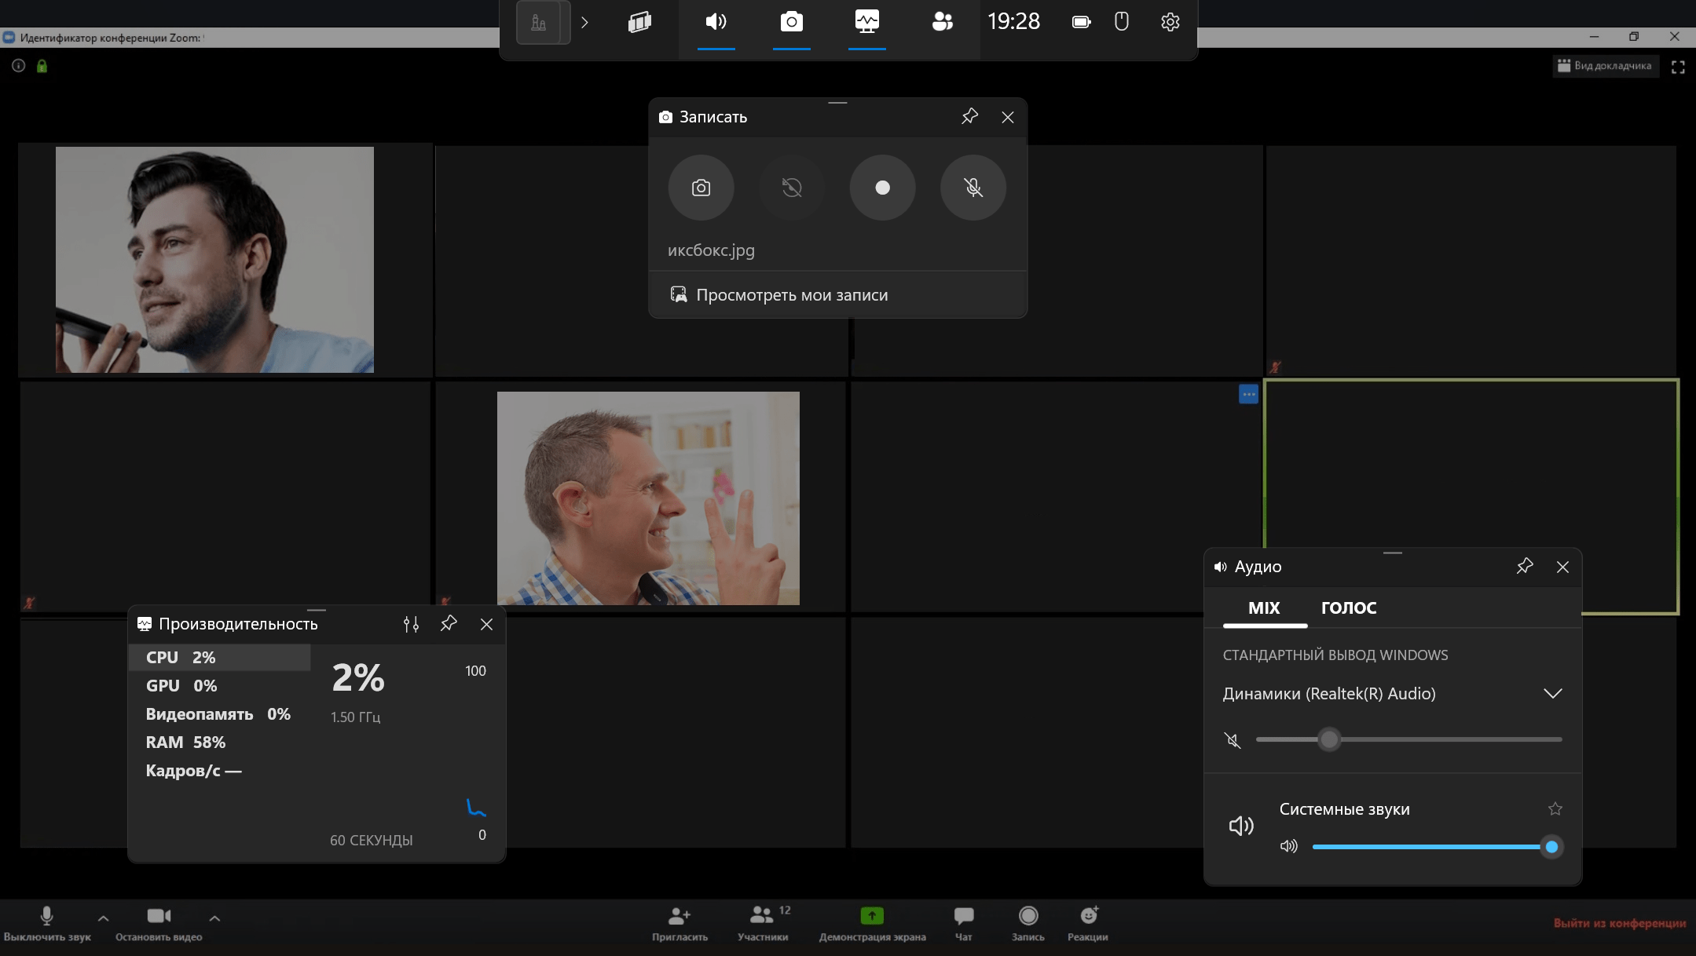Pin the Audio widget

click(x=1524, y=567)
